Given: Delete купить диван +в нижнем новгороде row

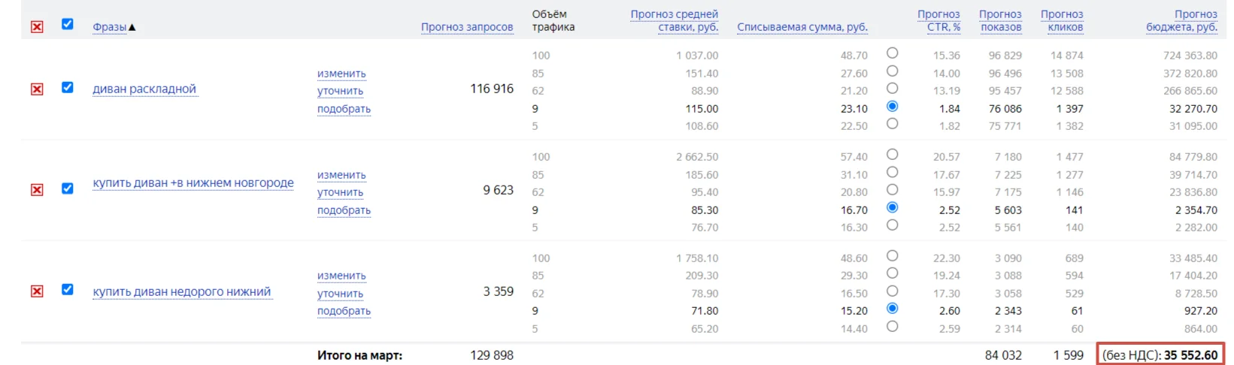Looking at the screenshot, I should pyautogui.click(x=37, y=190).
